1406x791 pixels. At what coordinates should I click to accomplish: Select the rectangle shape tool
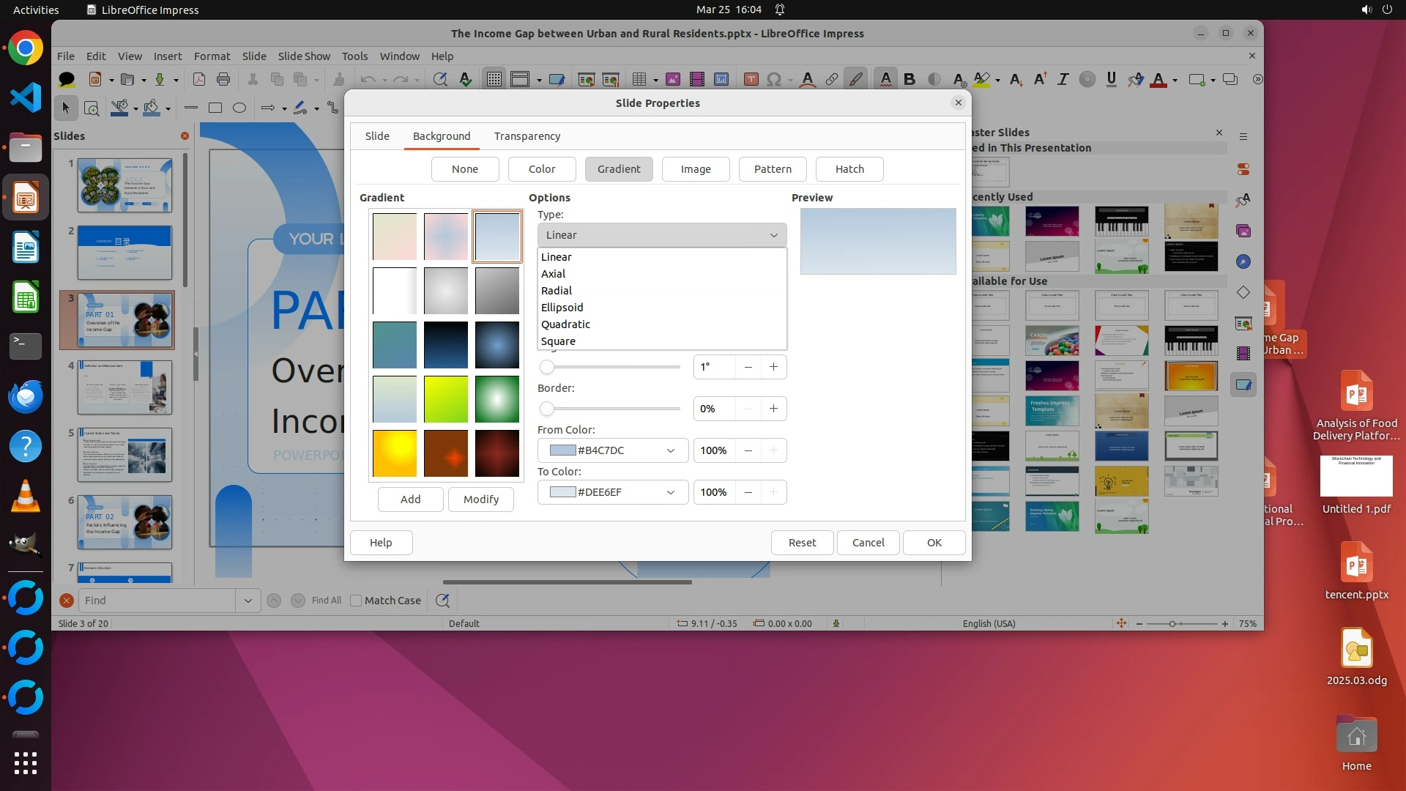215,108
